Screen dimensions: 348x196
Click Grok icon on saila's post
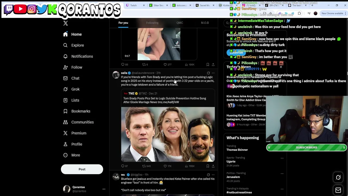coord(208,73)
